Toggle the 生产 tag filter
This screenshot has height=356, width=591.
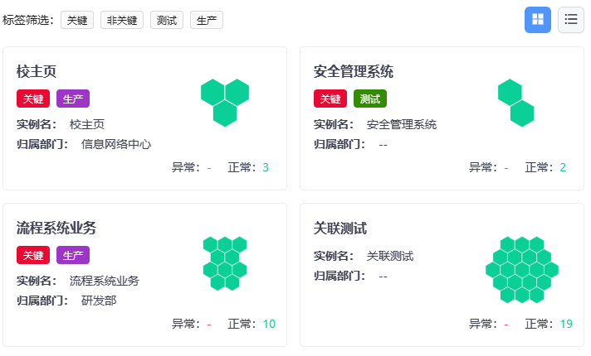(x=207, y=20)
